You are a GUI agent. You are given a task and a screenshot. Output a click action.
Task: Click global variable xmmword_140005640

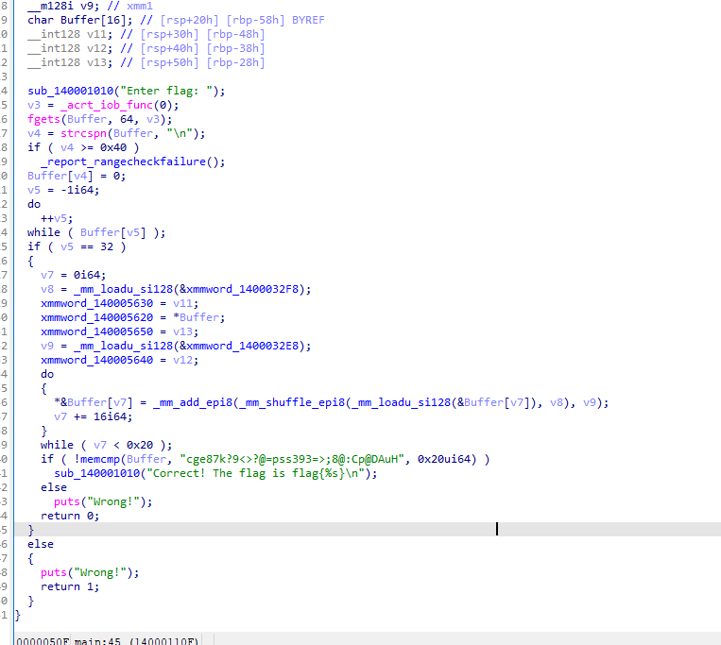point(94,360)
